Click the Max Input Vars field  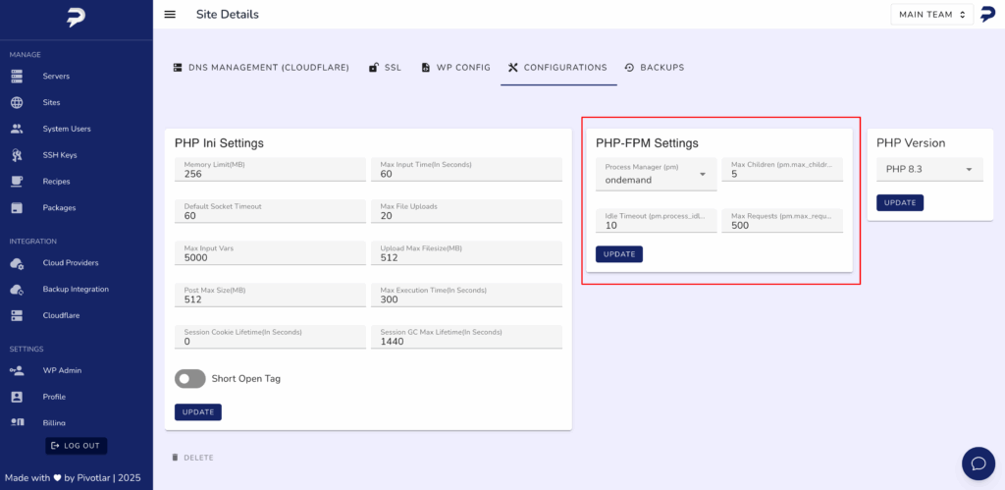click(270, 252)
